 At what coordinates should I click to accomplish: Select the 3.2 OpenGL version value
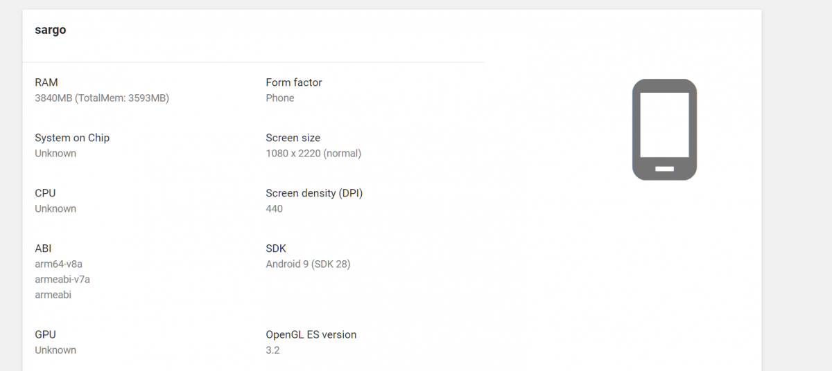pyautogui.click(x=273, y=350)
